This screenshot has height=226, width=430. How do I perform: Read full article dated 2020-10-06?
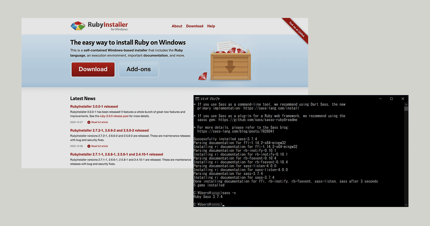coord(100,146)
